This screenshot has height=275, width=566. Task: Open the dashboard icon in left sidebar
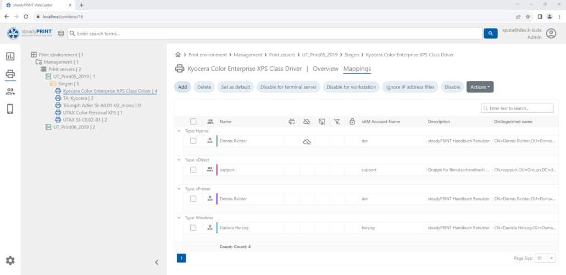[x=10, y=56]
